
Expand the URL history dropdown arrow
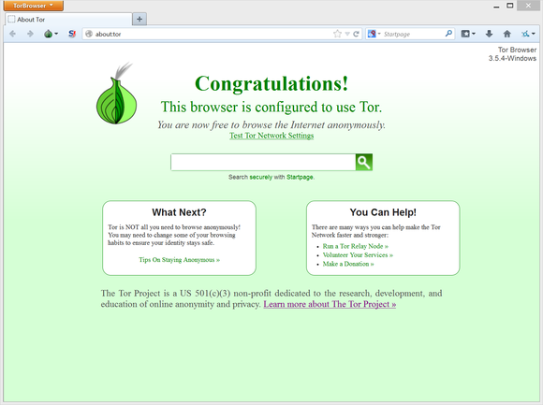click(347, 34)
